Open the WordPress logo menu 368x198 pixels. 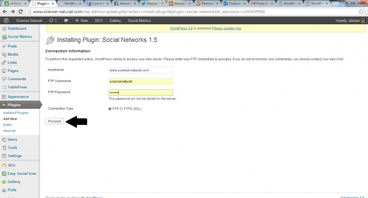click(x=6, y=21)
